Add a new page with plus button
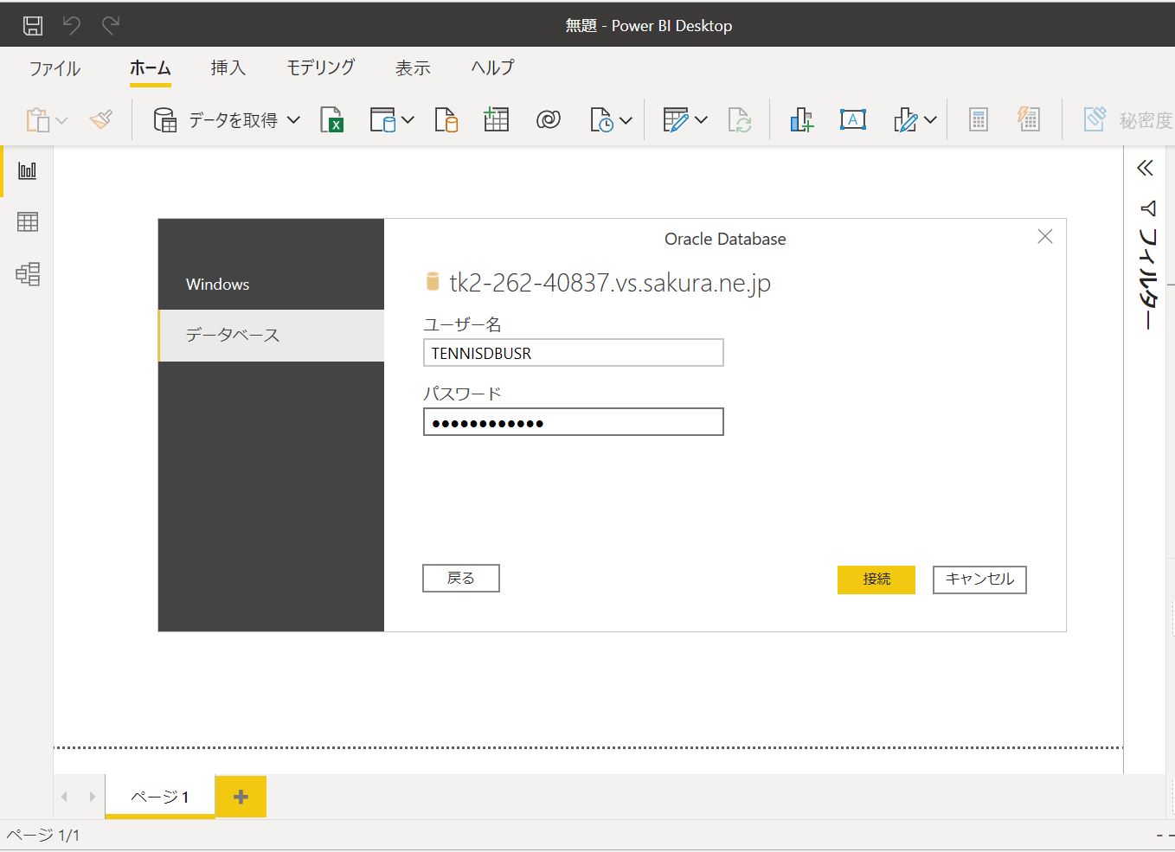 click(241, 797)
